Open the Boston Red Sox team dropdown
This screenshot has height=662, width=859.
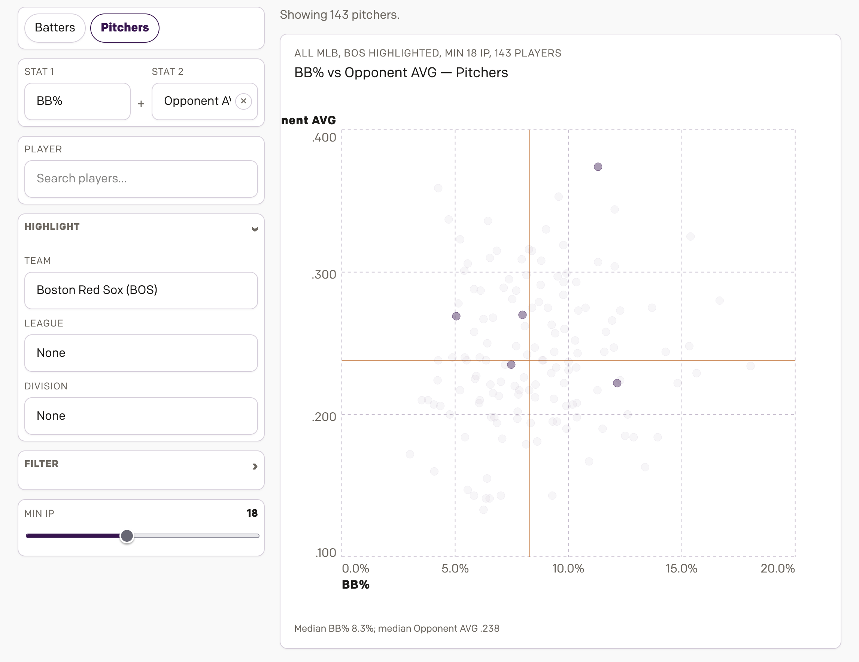pos(141,290)
